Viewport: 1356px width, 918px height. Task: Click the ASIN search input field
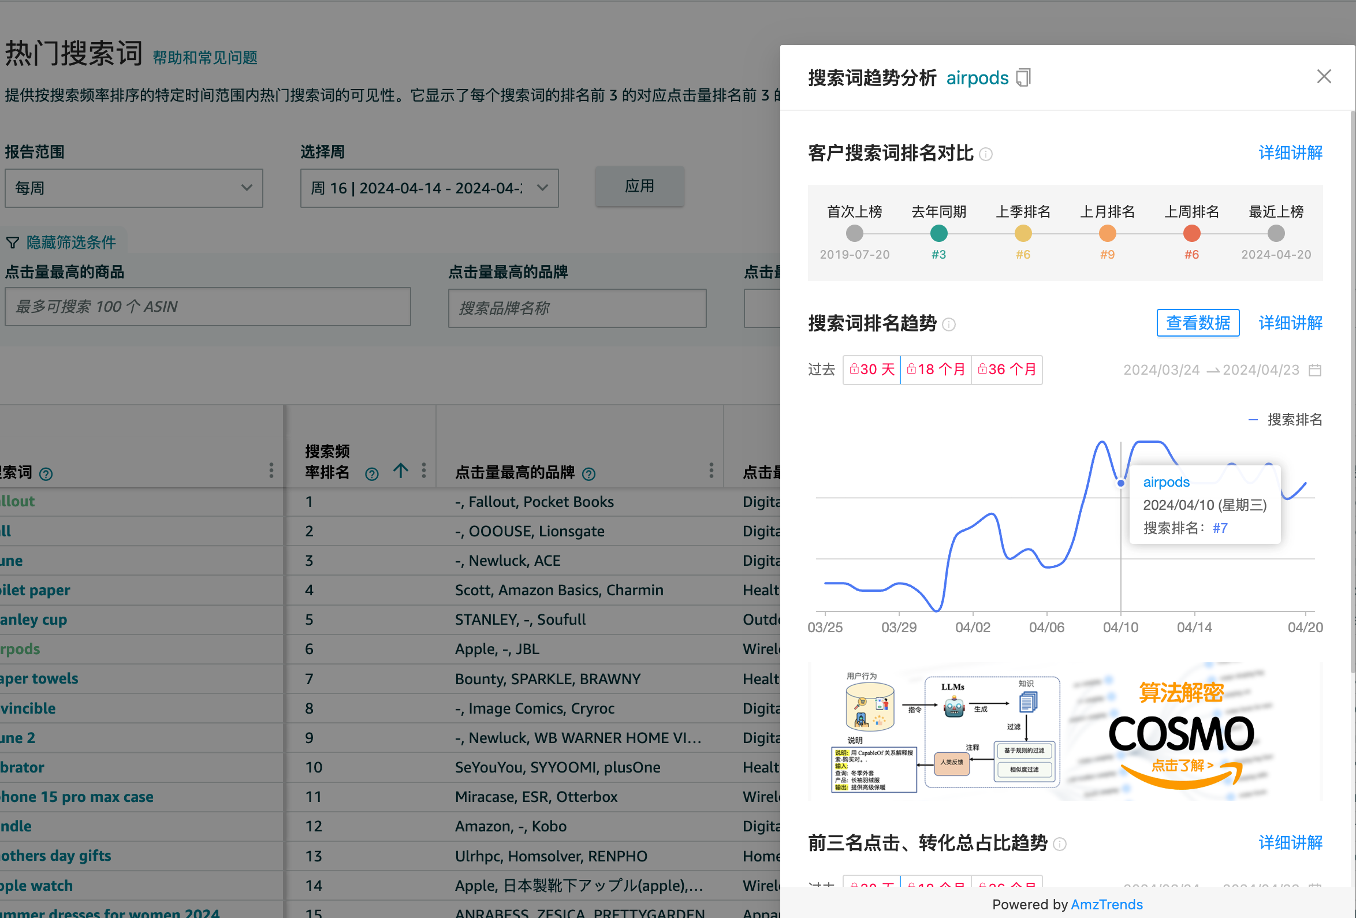point(208,306)
